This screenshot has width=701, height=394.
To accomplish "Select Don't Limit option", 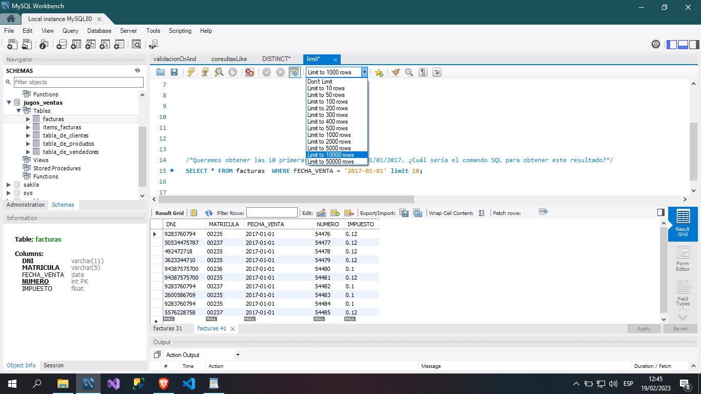I will click(x=337, y=82).
